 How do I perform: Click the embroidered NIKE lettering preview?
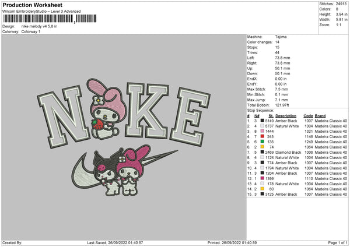point(124,114)
